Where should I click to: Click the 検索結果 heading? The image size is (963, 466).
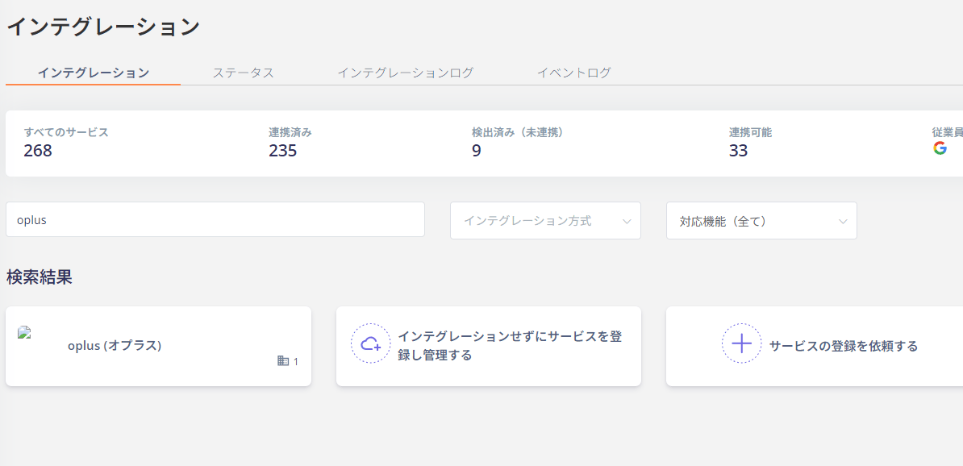coord(40,277)
